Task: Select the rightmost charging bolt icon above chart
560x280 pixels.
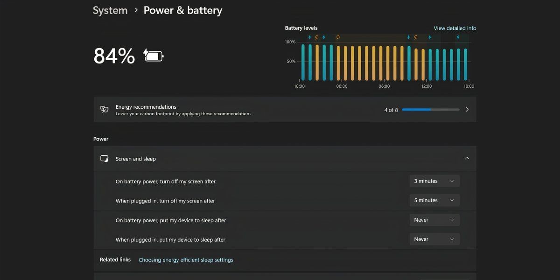Action: [458, 37]
